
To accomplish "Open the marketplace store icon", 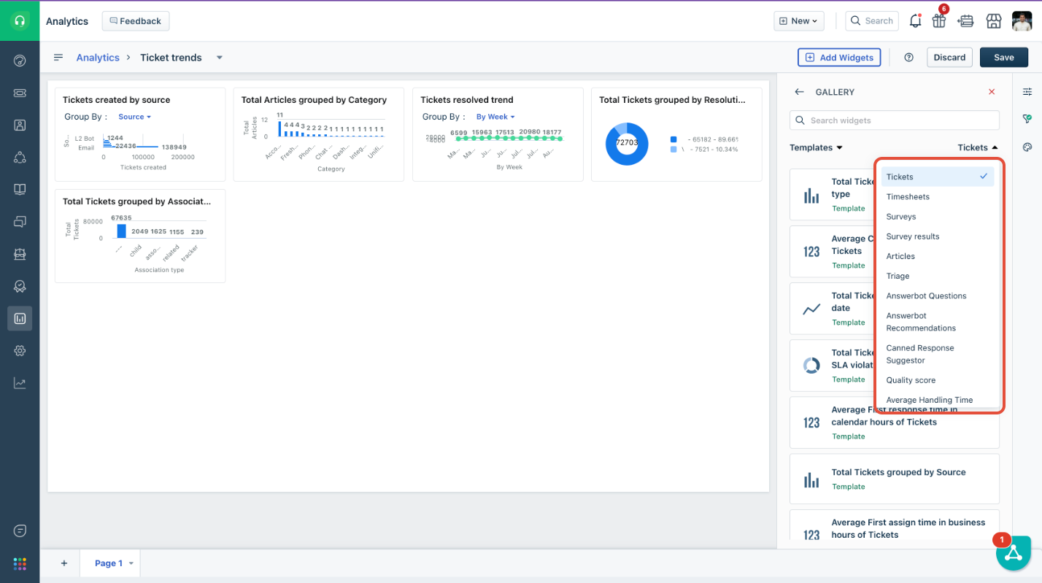I will tap(993, 21).
